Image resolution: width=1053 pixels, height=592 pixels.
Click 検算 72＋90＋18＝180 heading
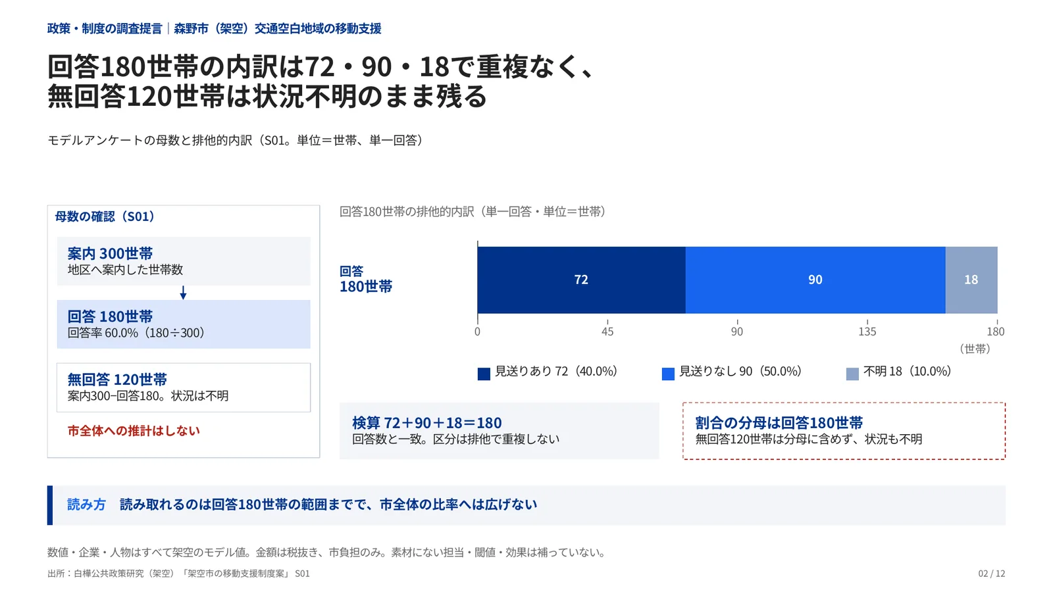coord(427,423)
